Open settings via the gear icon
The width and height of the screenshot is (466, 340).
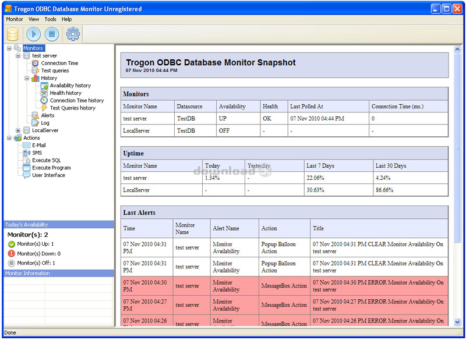(73, 34)
